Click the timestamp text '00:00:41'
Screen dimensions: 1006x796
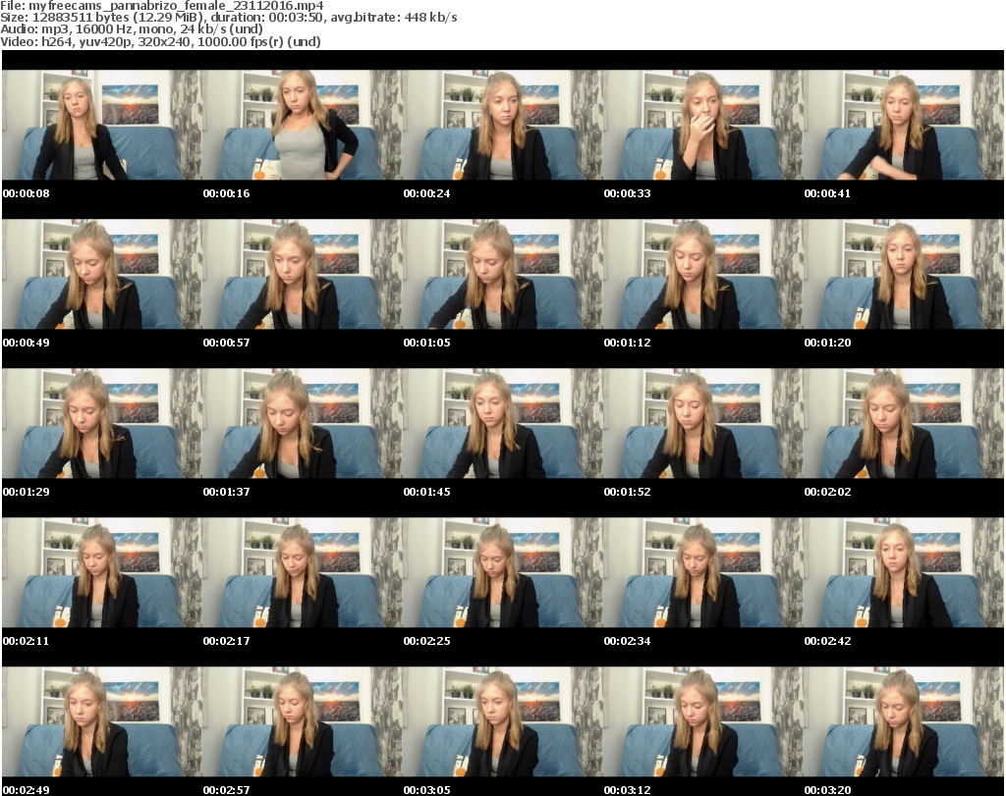click(x=827, y=193)
